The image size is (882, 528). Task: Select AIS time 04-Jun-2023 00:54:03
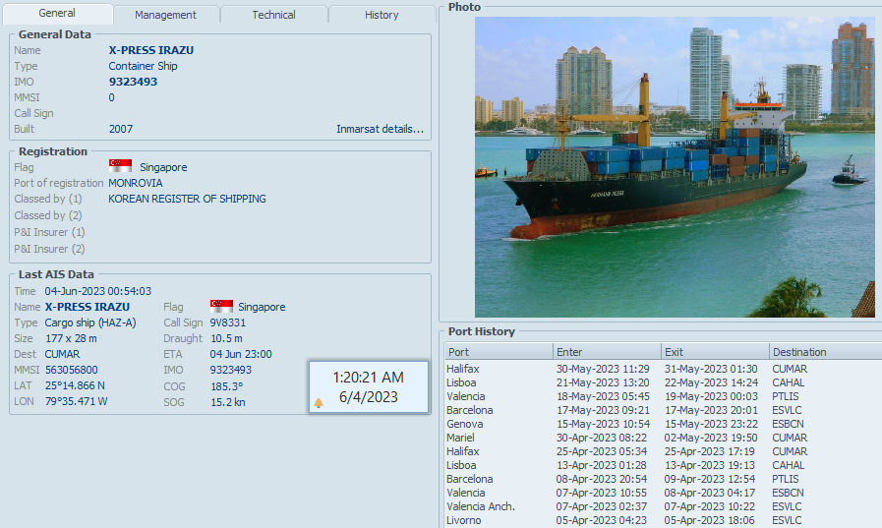pos(98,291)
